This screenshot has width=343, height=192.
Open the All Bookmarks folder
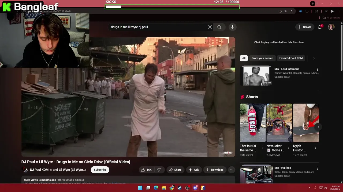click(x=331, y=18)
